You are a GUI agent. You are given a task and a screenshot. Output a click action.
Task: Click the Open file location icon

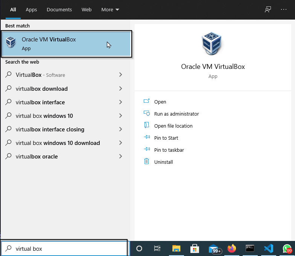[147, 125]
